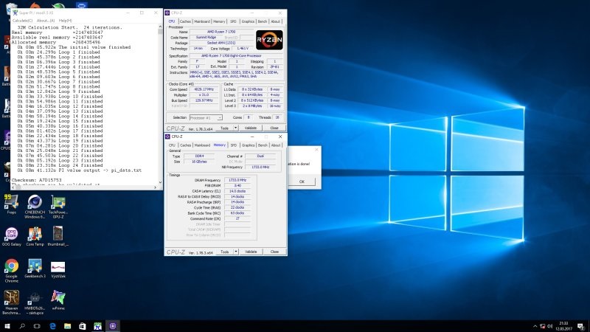Open Task View from the taskbar

pos(37,326)
